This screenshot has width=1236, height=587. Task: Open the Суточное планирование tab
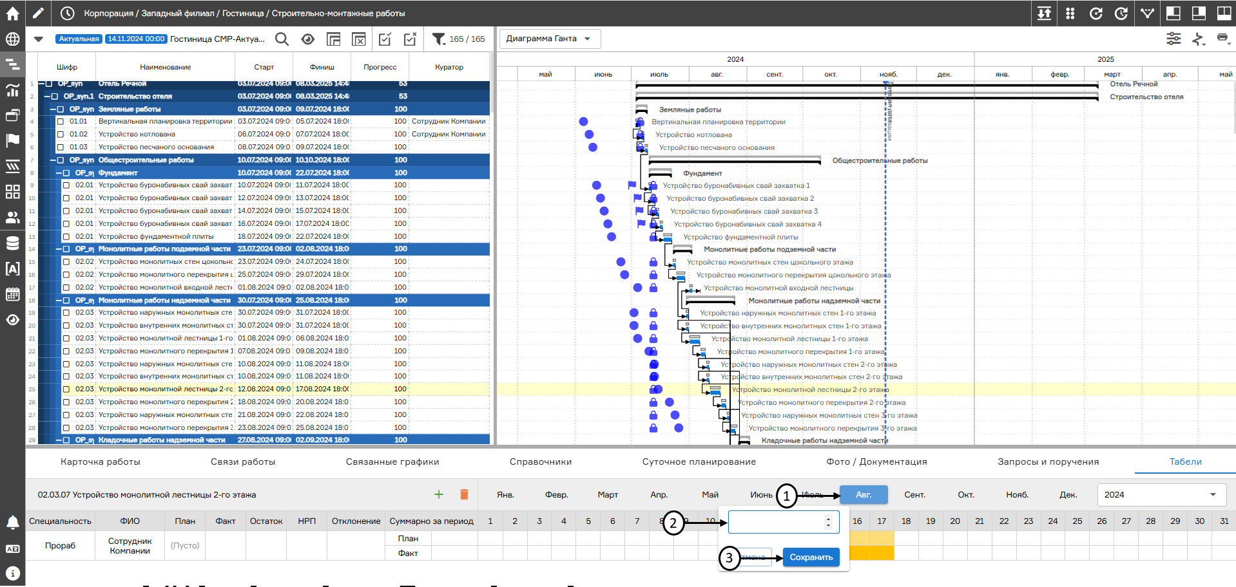pos(699,461)
